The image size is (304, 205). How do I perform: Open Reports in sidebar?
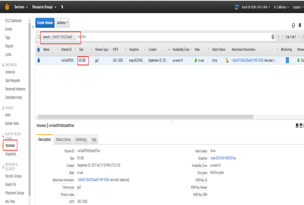point(9,46)
